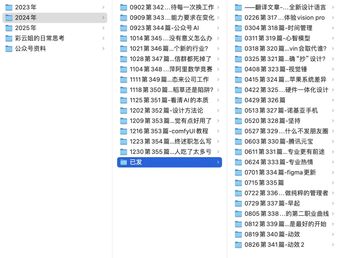Open the 0226 第317 vision pro folder
The image size is (341, 258).
coord(284,18)
